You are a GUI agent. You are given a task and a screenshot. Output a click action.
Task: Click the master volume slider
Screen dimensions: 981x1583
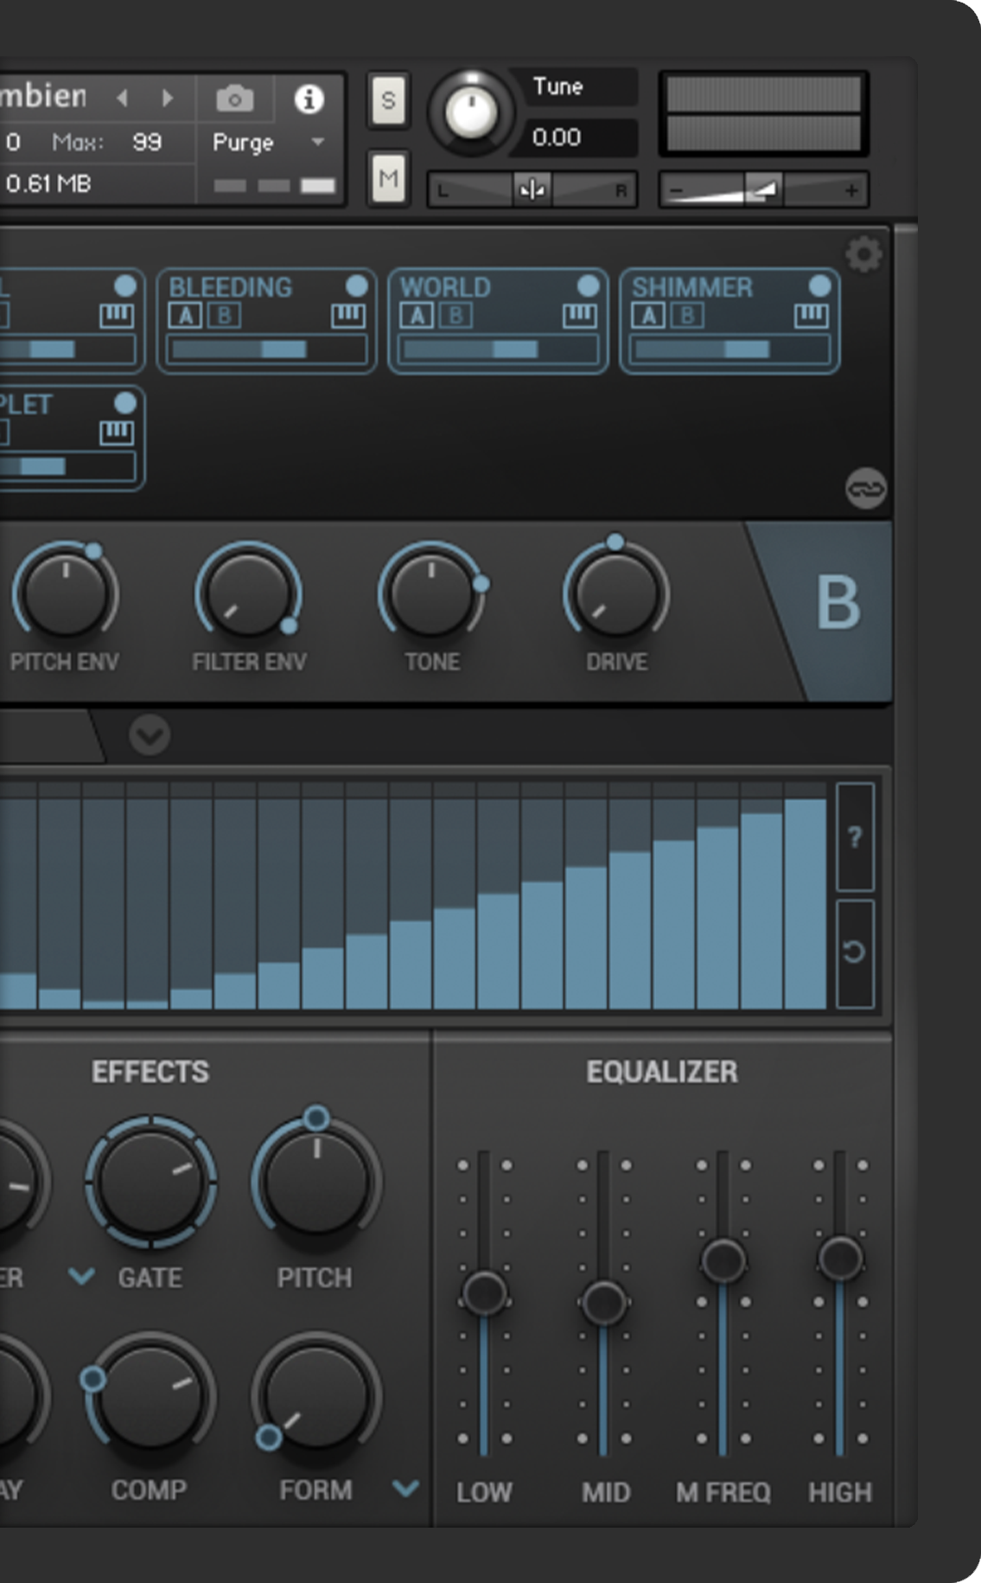point(764,189)
